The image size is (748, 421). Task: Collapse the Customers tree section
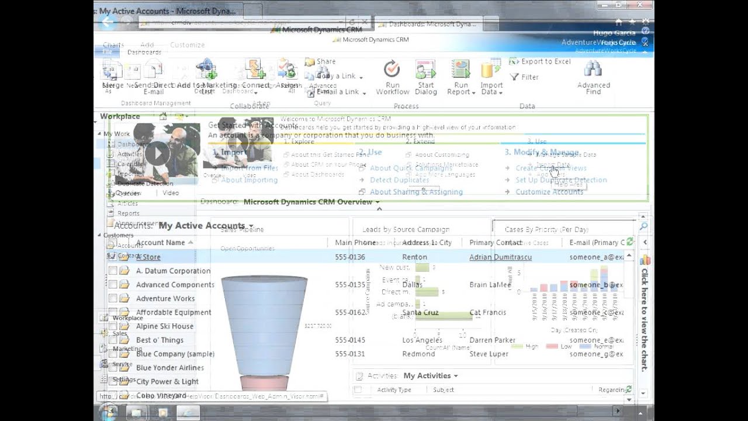[98, 235]
